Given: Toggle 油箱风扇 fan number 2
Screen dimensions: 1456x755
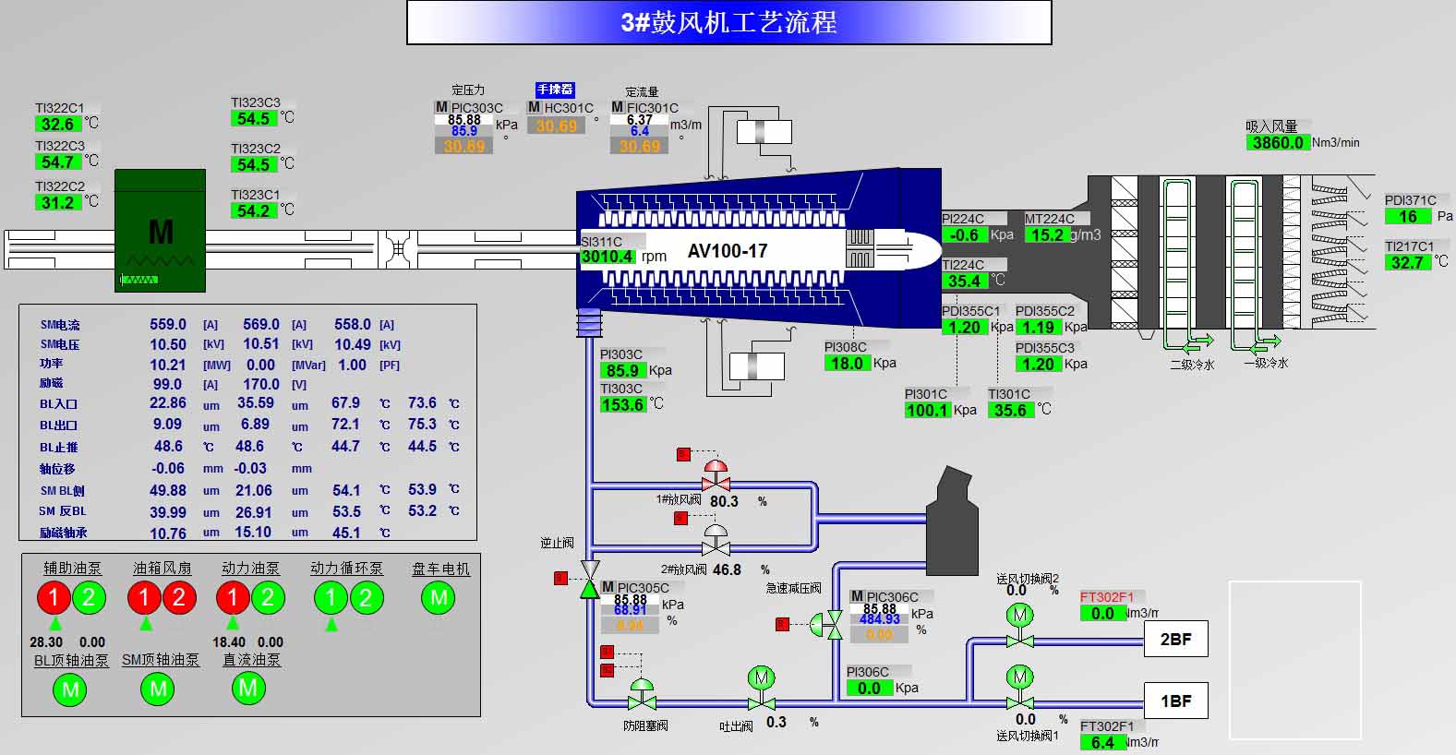Looking at the screenshot, I should tap(179, 598).
